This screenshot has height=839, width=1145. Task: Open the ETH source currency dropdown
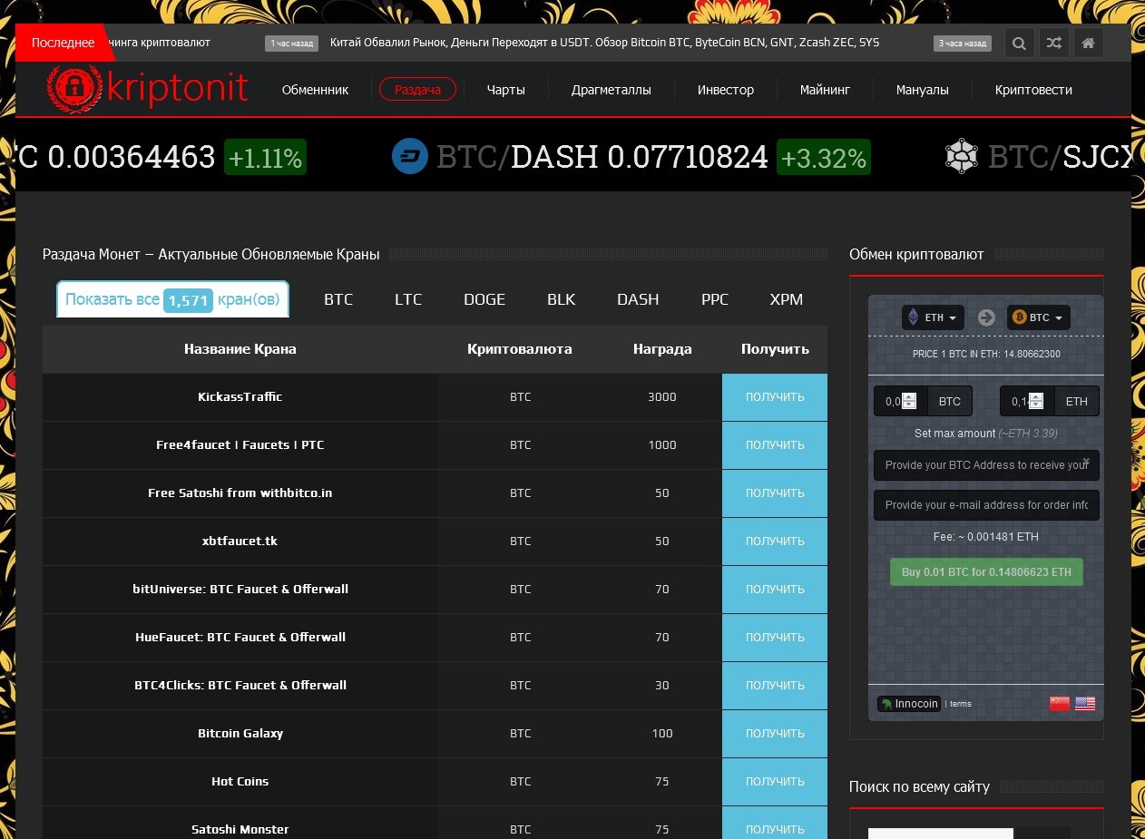tap(933, 317)
